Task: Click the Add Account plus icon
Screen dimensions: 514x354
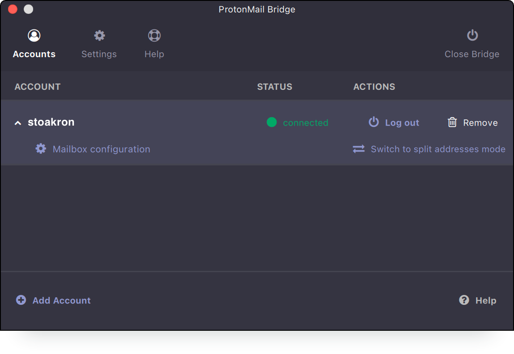Action: (x=21, y=300)
